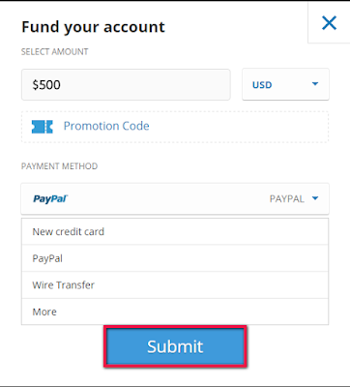Click the PayPal logo in payment method
This screenshot has width=350, height=387.
pos(50,198)
